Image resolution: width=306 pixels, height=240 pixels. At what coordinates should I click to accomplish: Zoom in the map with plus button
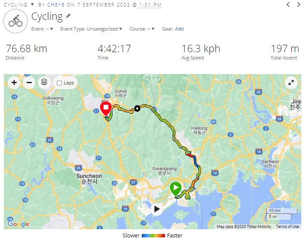[14, 83]
